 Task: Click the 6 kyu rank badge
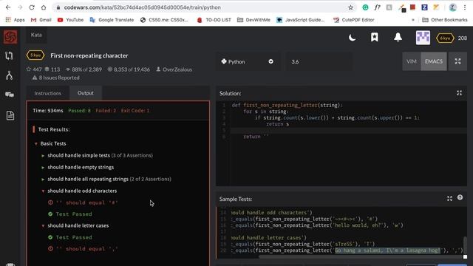[x=445, y=38]
